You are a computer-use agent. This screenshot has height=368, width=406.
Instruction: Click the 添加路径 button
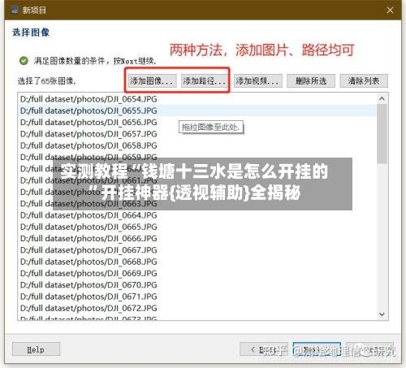(205, 80)
